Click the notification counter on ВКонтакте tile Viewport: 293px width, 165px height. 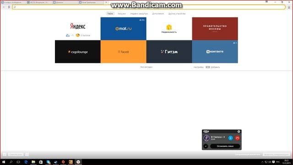coord(235,43)
